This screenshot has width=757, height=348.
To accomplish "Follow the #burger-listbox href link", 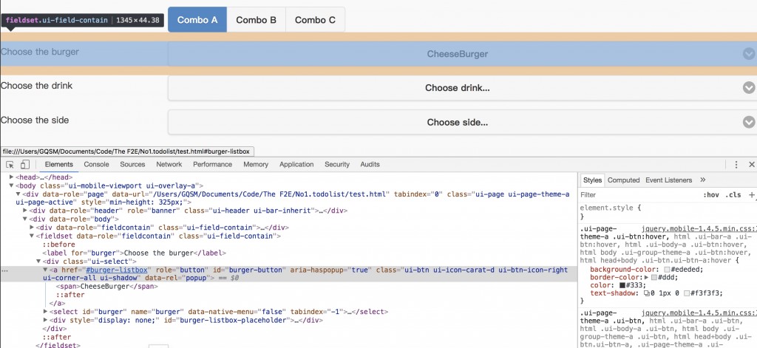I will [116, 270].
